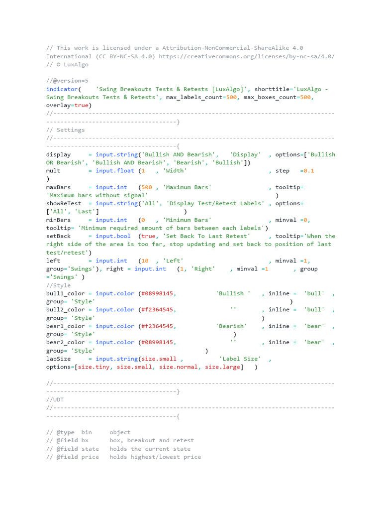
Task: Click the creativecommons.org license URL
Action: pos(247,56)
